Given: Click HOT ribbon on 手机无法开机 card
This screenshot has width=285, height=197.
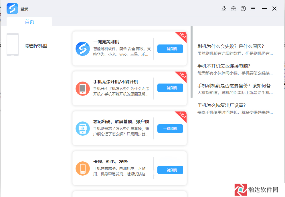Looking at the screenshot, I should point(183,75).
